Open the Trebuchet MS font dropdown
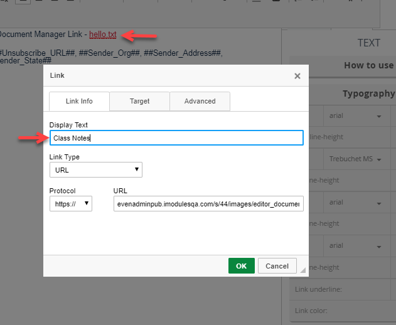 pyautogui.click(x=355, y=159)
